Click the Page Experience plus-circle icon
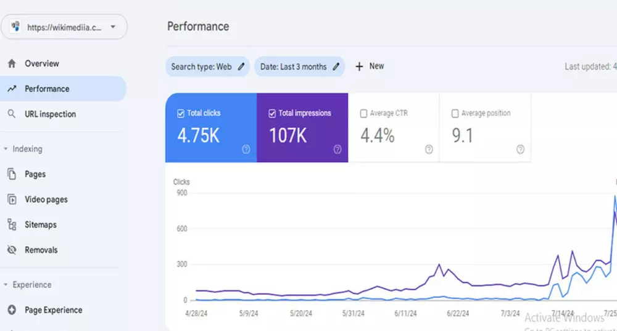 12,310
